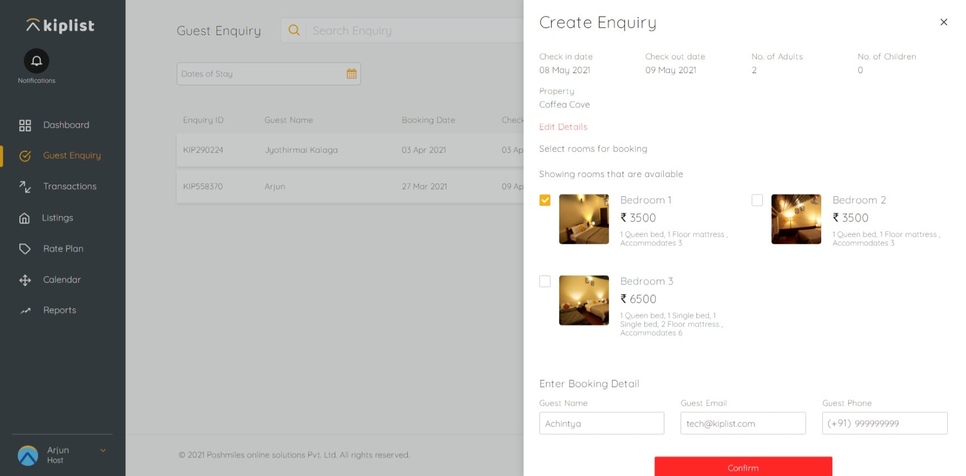The height and width of the screenshot is (476, 966).
Task: Open Guest Enquiry in the sidebar
Action: pos(72,156)
